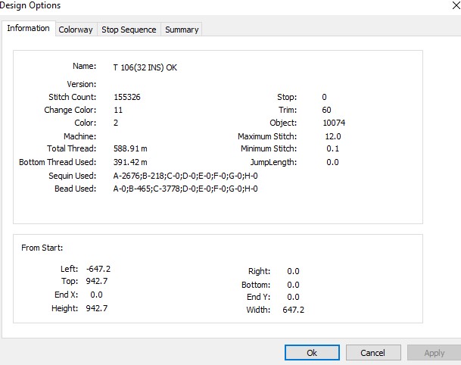The height and width of the screenshot is (365, 461).
Task: Click the End X value 0.0
Action: (96, 295)
